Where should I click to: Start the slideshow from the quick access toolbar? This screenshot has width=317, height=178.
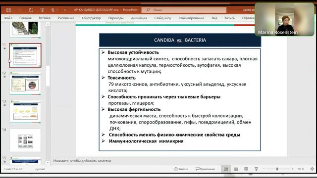(x=42, y=10)
